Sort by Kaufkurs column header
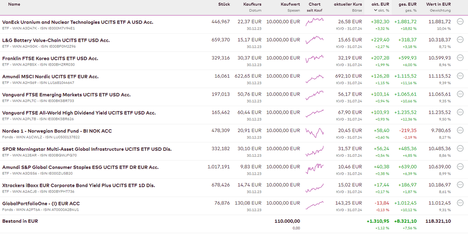 252,4
